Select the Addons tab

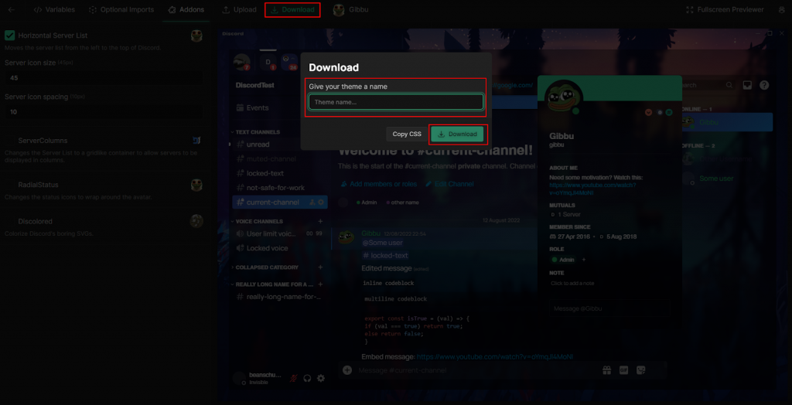[x=186, y=9]
